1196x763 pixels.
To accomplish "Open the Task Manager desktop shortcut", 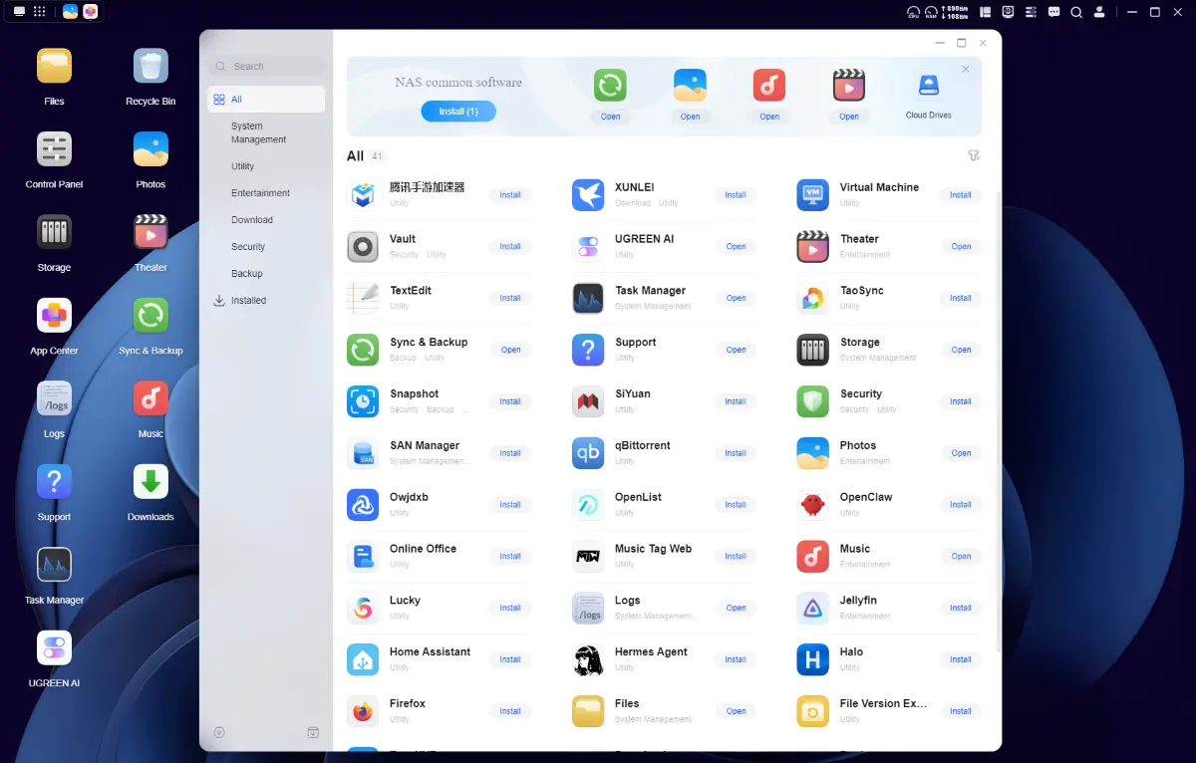I will point(54,565).
